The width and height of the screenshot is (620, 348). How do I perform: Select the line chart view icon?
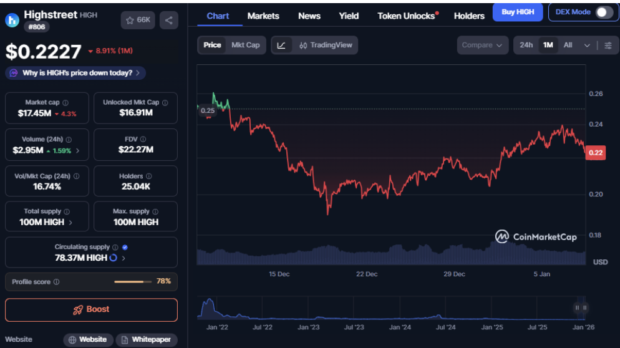281,45
